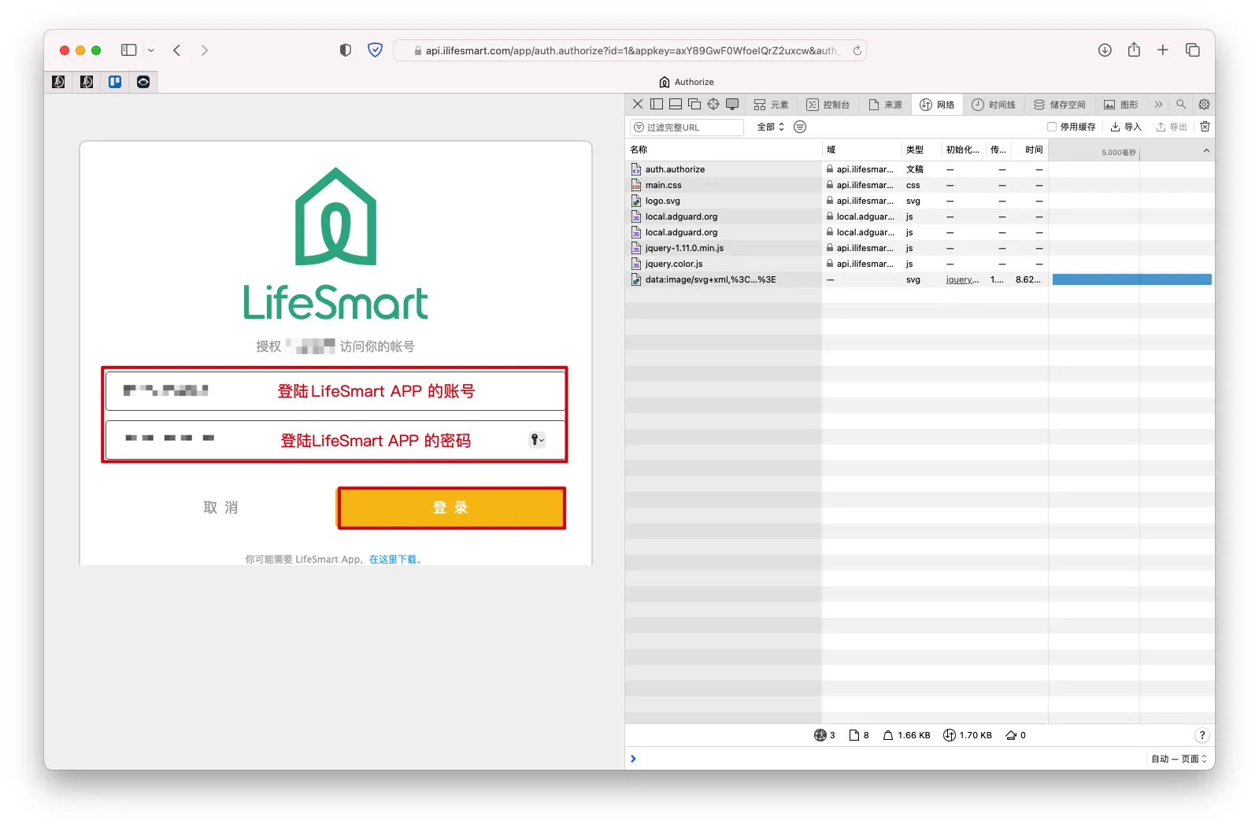Click the blue waterfall bar in timeline
Viewport: 1259px width, 828px height.
pos(1132,279)
